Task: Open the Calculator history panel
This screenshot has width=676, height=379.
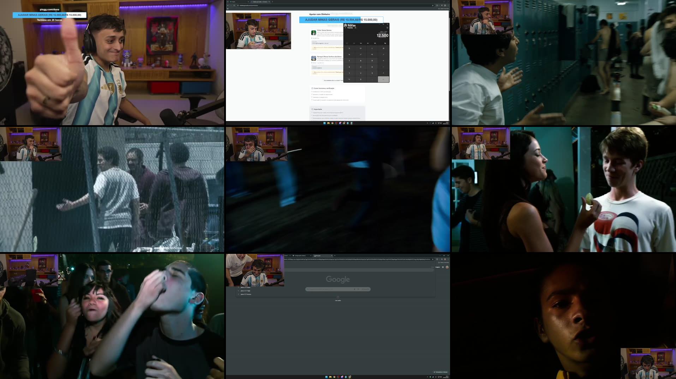Action: pyautogui.click(x=388, y=28)
